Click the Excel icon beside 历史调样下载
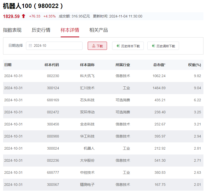 pos(154,46)
